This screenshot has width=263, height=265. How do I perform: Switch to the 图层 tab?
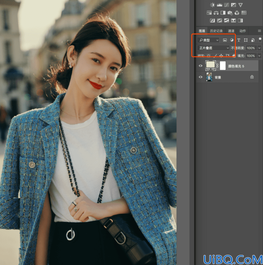point(202,31)
